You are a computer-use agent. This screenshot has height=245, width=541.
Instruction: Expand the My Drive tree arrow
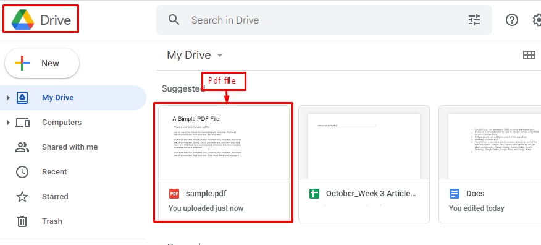point(8,98)
